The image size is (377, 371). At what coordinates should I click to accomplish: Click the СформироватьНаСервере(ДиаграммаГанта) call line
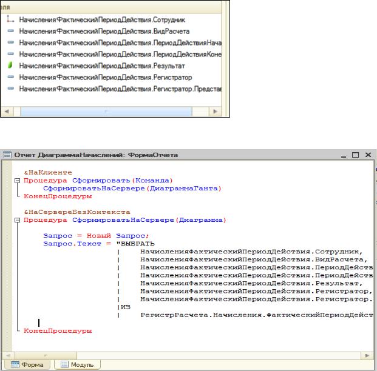point(132,189)
